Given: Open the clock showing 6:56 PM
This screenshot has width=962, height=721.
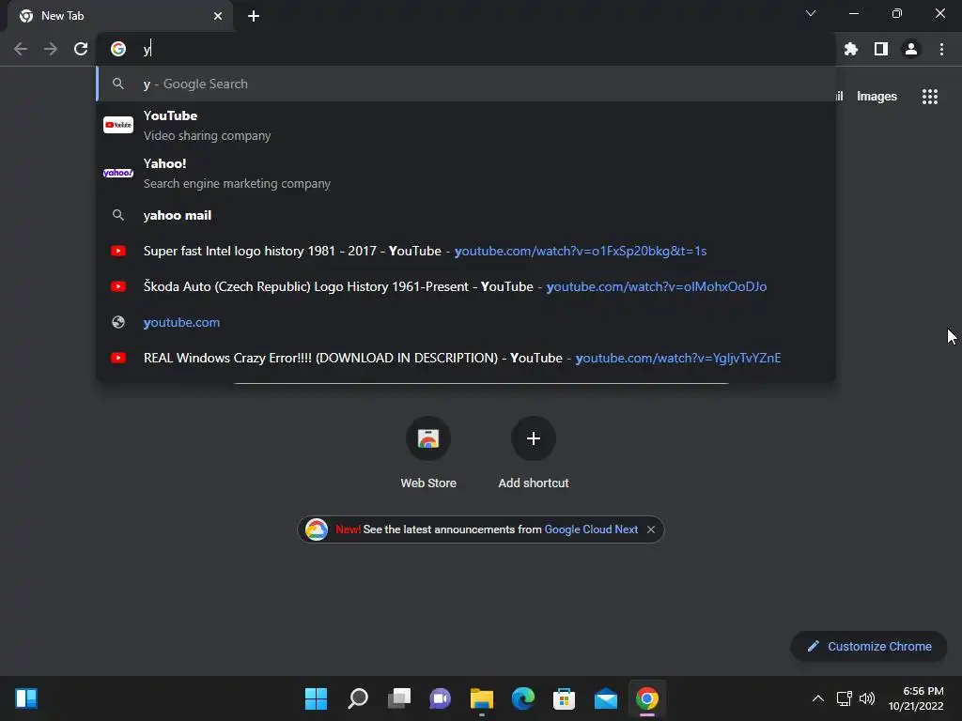Looking at the screenshot, I should click(916, 698).
